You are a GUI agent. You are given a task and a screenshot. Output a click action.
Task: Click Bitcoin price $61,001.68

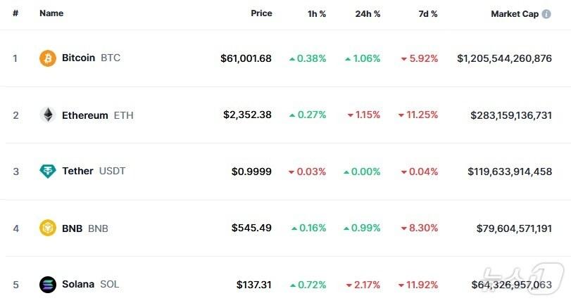coord(246,59)
